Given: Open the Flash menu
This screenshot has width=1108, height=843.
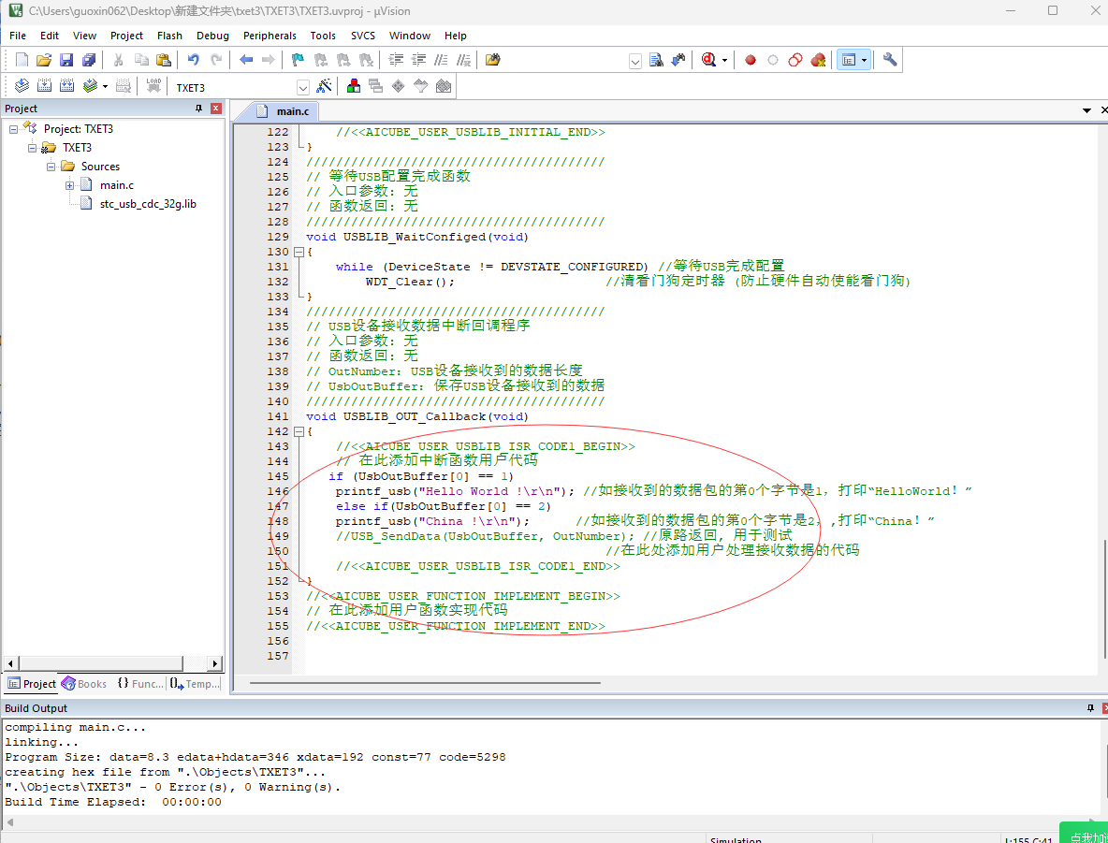Looking at the screenshot, I should point(169,36).
